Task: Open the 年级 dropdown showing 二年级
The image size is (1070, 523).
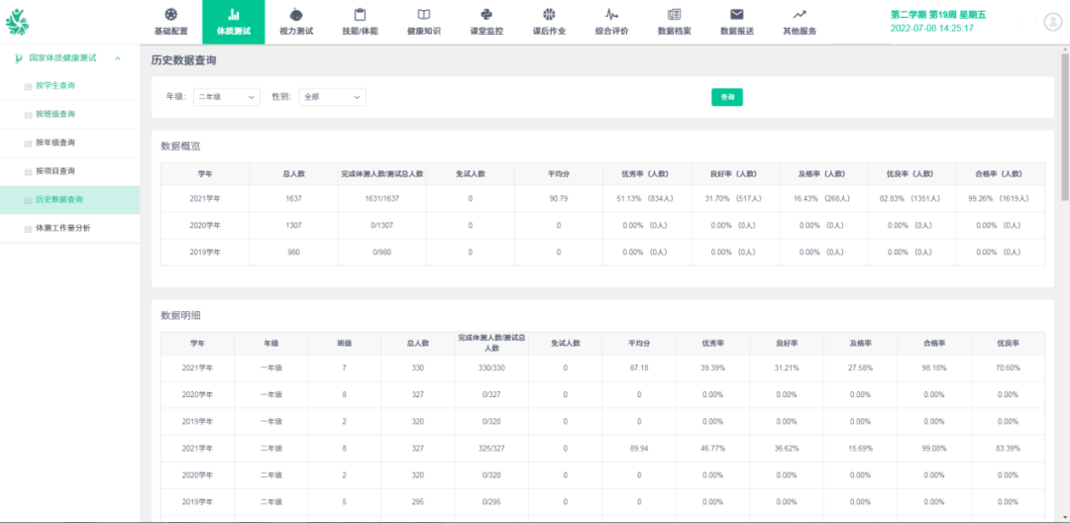Action: point(227,97)
